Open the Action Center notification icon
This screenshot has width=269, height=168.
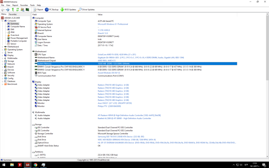(264, 165)
